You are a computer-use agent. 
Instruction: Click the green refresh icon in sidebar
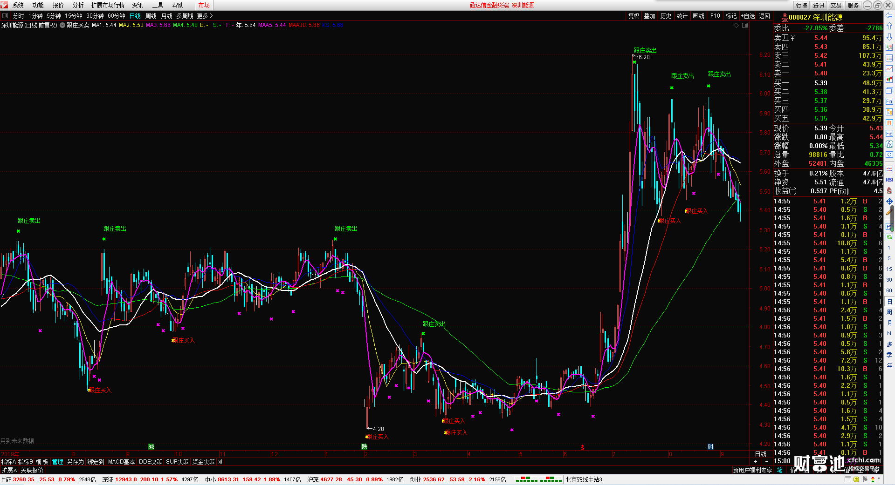(x=889, y=237)
